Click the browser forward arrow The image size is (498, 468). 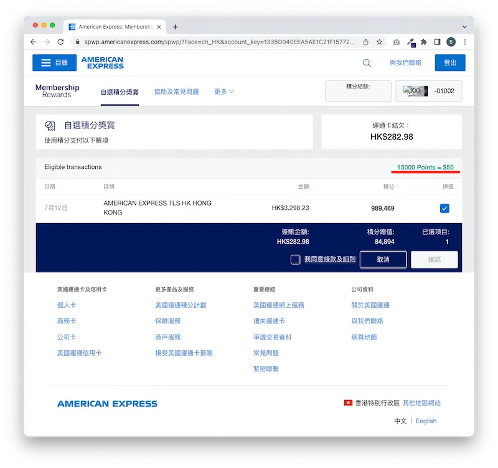[47, 42]
